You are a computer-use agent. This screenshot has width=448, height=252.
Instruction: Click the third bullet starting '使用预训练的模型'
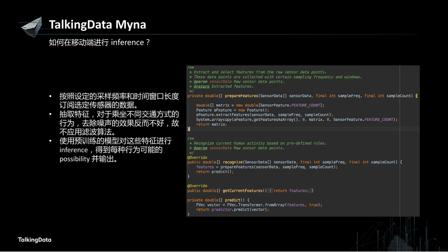115,150
